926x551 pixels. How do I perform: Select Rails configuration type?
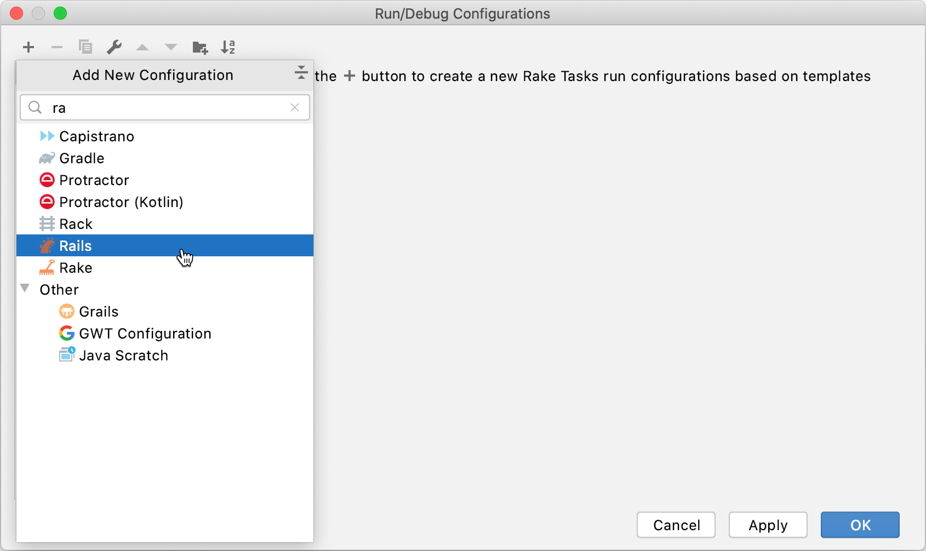tap(76, 245)
